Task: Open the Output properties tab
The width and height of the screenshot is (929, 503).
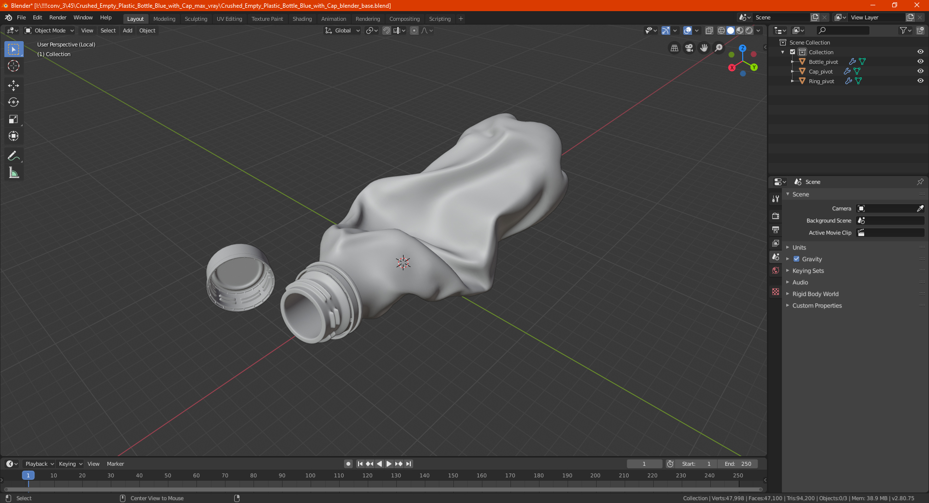Action: click(x=776, y=229)
